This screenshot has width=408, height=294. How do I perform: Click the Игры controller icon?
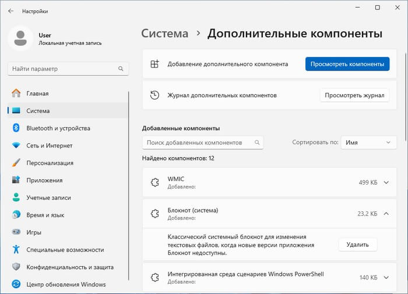[x=16, y=232]
